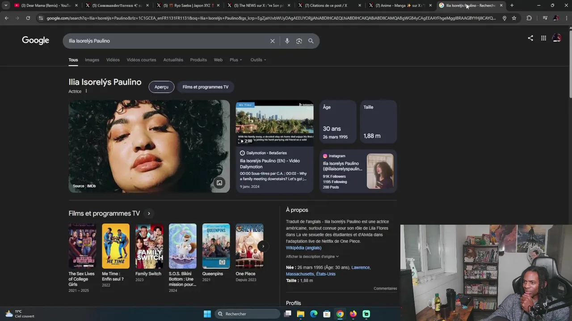Launch Microsoft Edge from the taskbar
The width and height of the screenshot is (572, 321).
click(314, 314)
